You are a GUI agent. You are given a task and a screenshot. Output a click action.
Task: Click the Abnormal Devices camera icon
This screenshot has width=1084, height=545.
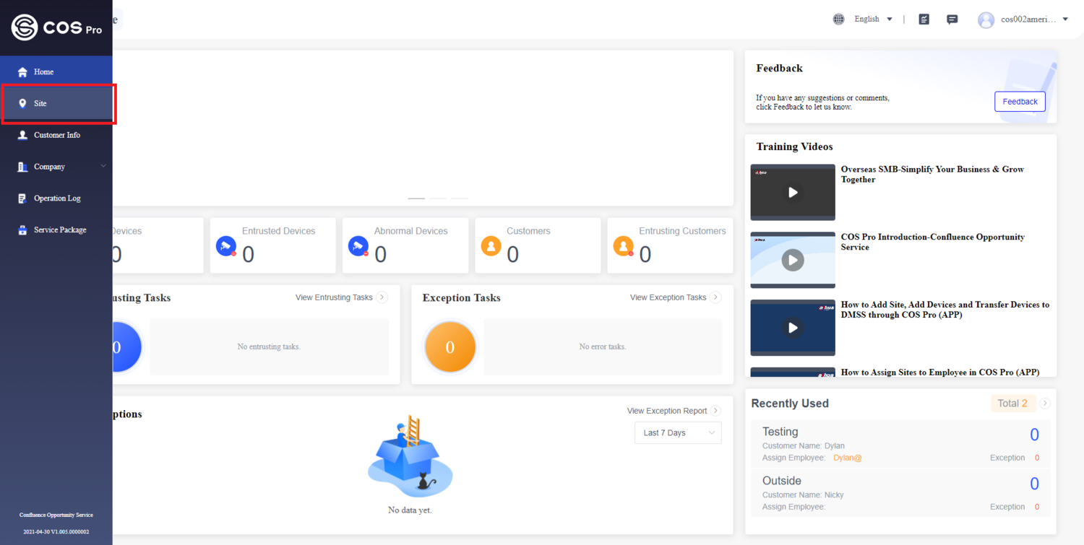[358, 246]
